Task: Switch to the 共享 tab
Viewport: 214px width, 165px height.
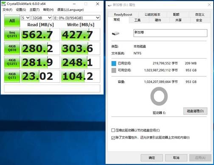Action: (x=178, y=20)
